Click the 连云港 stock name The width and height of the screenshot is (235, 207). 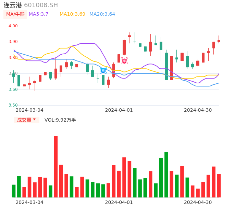click(13, 5)
